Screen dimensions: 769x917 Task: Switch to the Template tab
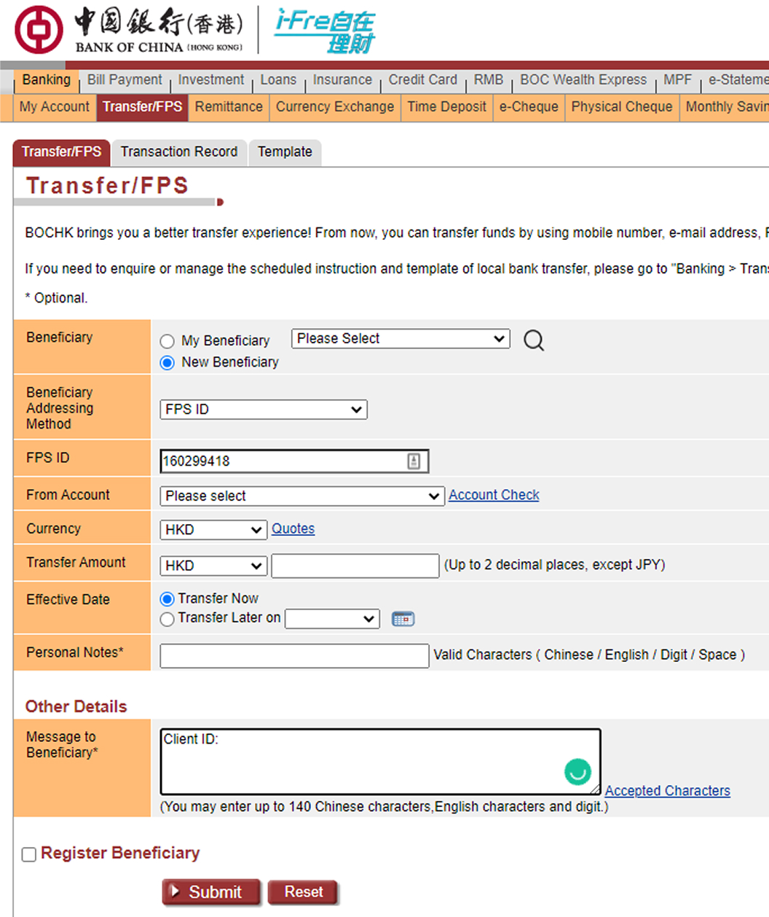[x=285, y=152]
